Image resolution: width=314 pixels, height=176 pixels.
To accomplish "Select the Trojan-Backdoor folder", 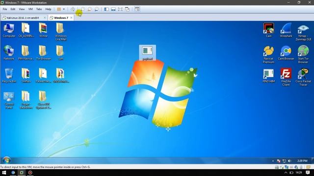I will (26, 100).
